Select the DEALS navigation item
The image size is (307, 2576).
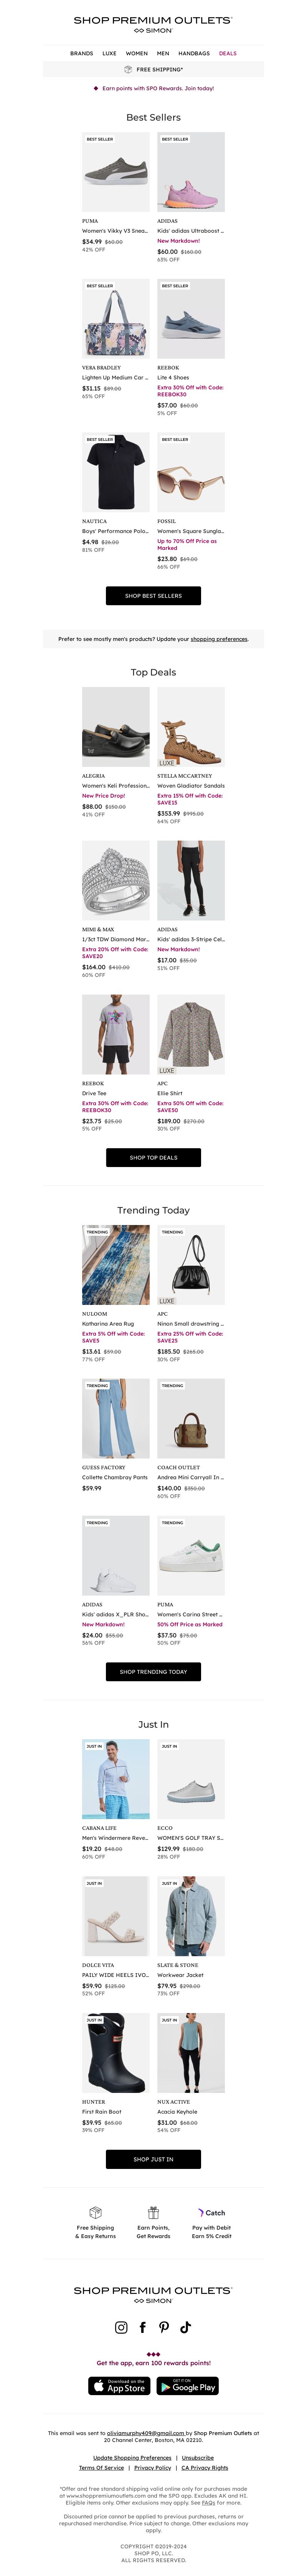tap(228, 53)
